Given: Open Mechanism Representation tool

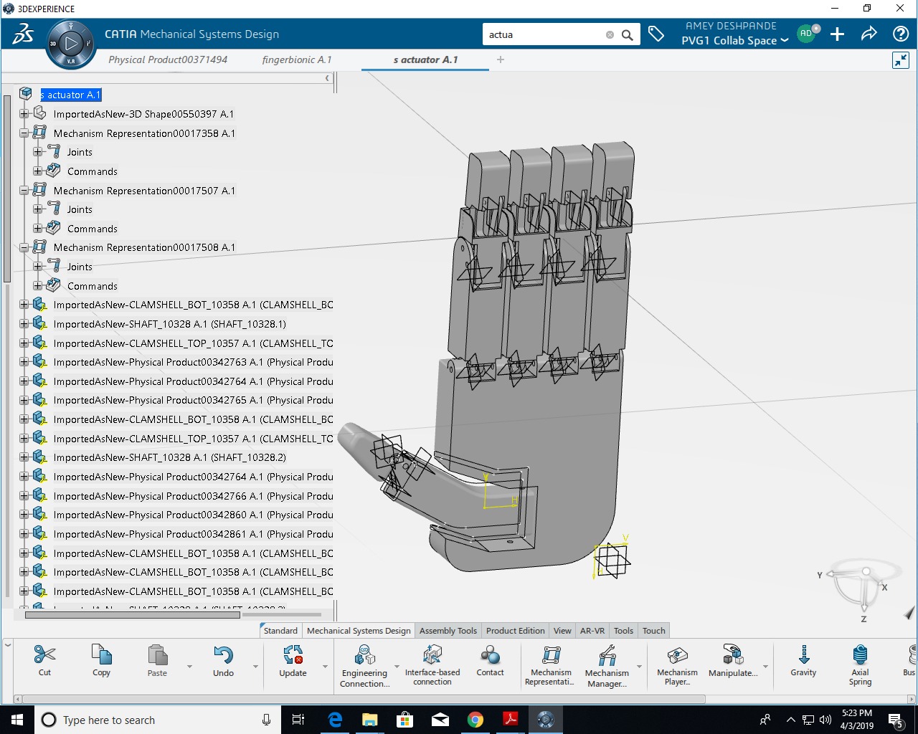Looking at the screenshot, I should click(x=551, y=654).
